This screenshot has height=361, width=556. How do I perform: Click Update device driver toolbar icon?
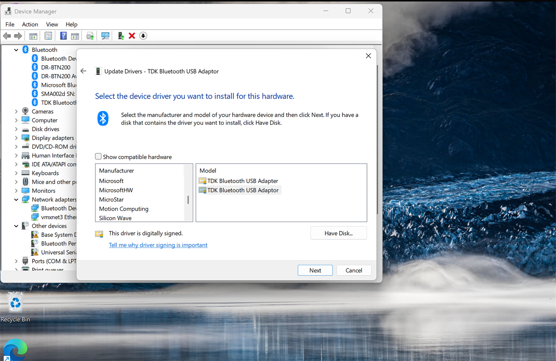[90, 36]
